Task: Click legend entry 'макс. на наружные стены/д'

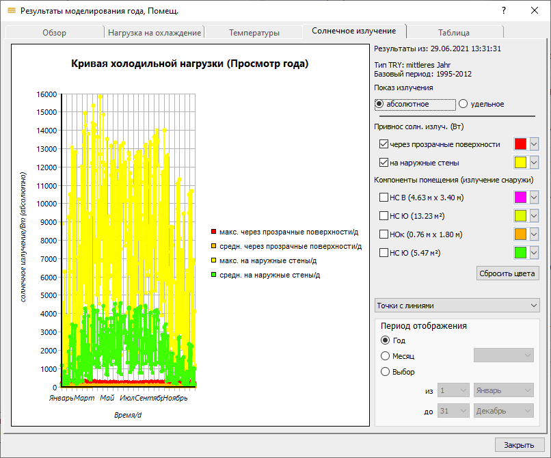Action: click(x=265, y=260)
